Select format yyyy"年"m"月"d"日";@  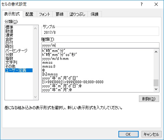[x=97, y=86]
